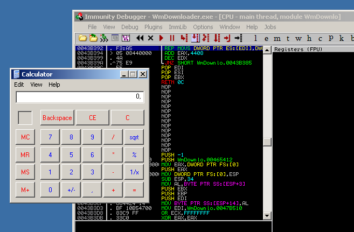Click the MC memory clear button

(25, 137)
